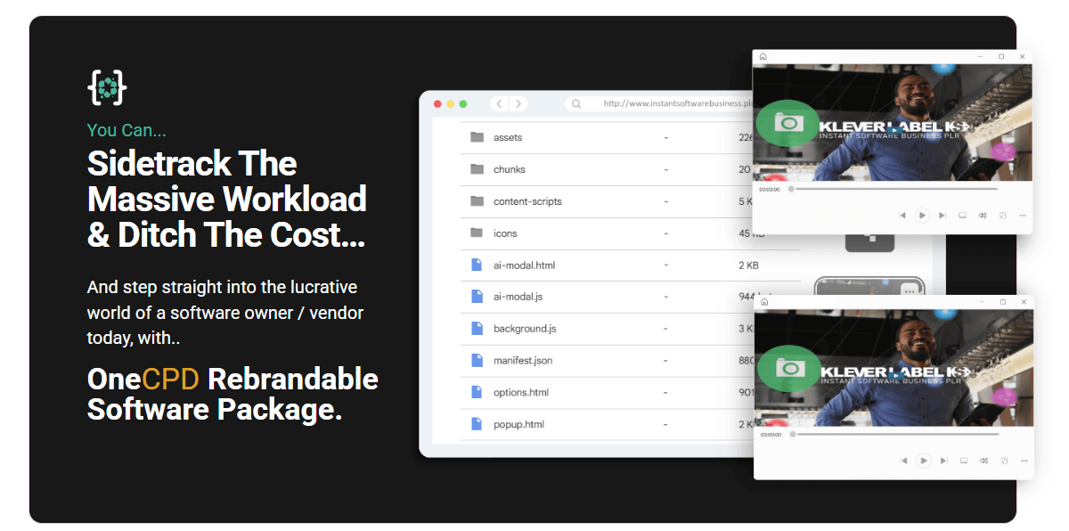
Task: Click the icons folder icon
Action: (477, 233)
